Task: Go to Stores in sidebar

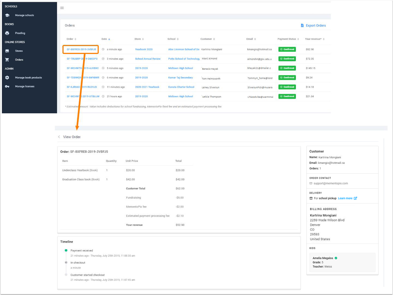Action: click(19, 51)
